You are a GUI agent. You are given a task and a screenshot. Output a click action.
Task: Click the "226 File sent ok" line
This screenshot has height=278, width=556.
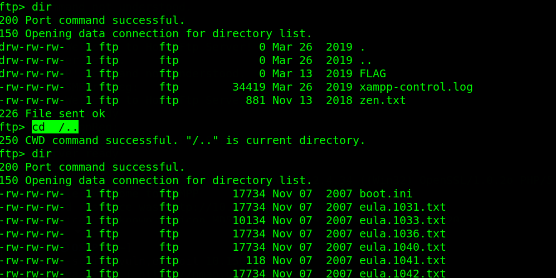click(52, 113)
